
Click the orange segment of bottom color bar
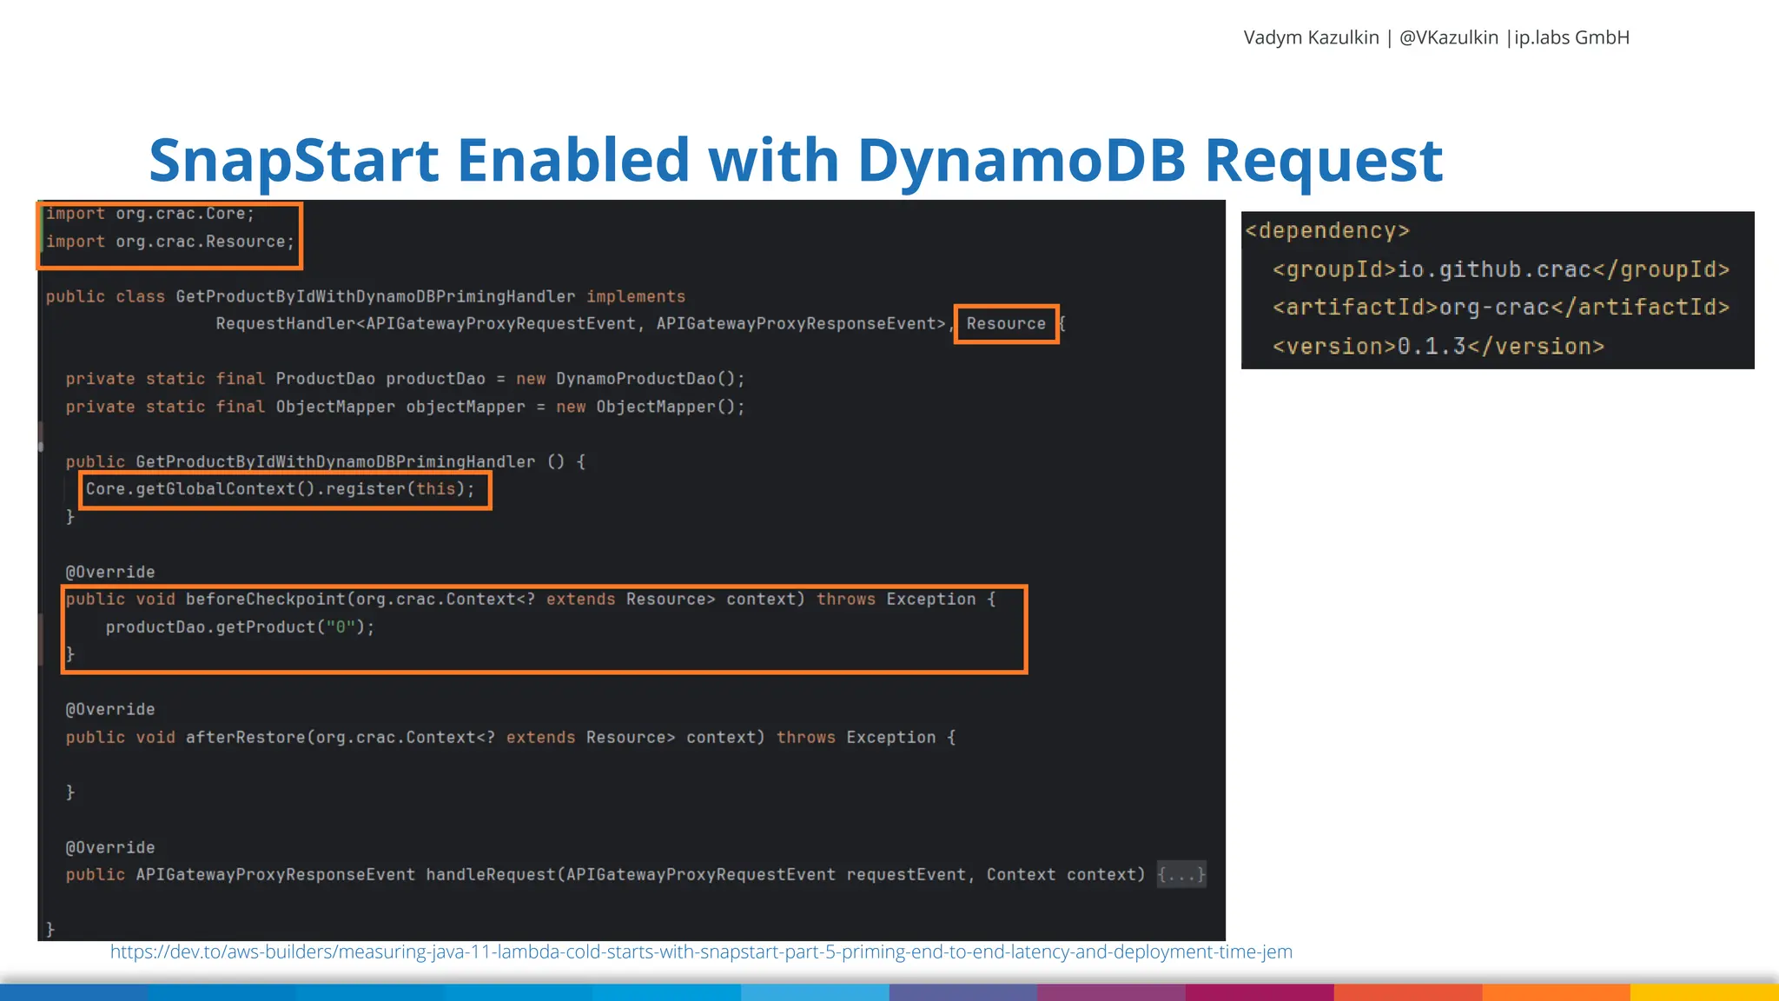tap(1555, 992)
